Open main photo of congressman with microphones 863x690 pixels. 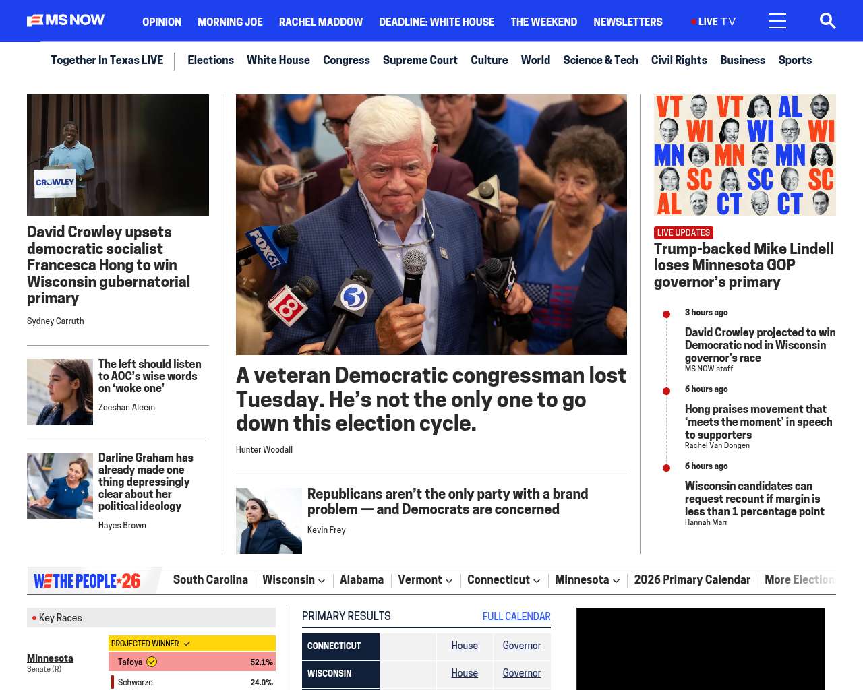[431, 224]
